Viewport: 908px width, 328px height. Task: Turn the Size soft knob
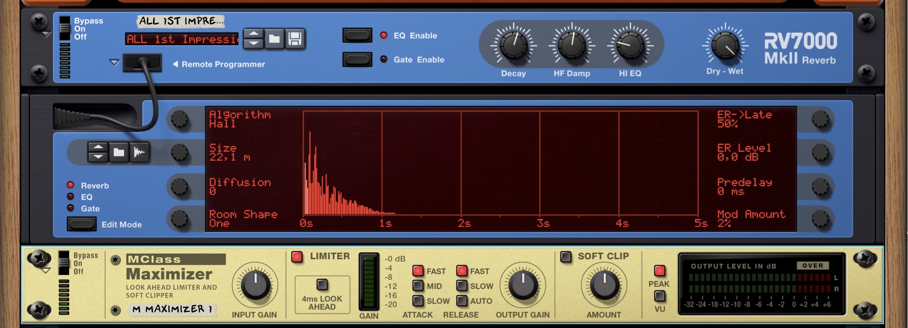(x=180, y=153)
